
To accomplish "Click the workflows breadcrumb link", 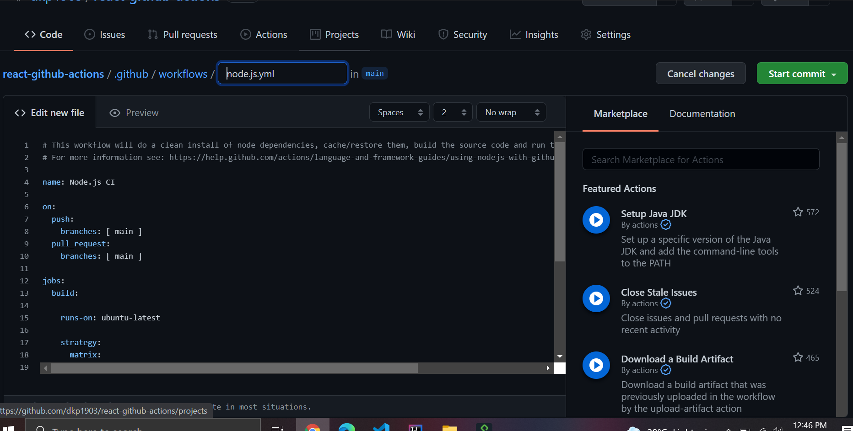I will point(183,74).
